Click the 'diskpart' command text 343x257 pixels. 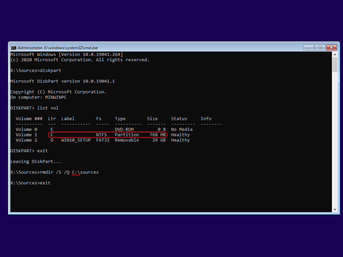pos(51,71)
